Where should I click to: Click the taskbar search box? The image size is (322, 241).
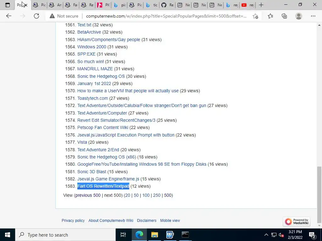coord(65,235)
